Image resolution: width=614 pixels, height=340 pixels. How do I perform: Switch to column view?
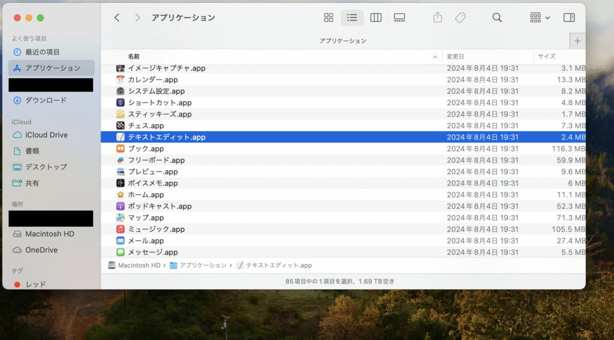click(376, 18)
